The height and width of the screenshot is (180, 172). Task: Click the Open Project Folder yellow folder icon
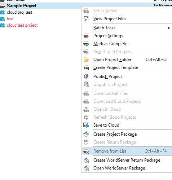point(86,60)
